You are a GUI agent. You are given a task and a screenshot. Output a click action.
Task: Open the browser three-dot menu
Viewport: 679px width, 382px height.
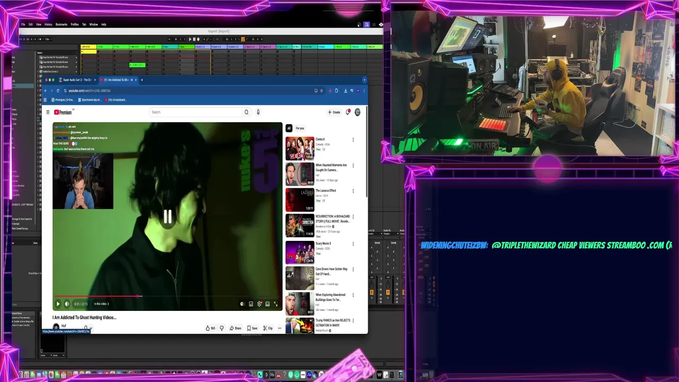point(363,91)
